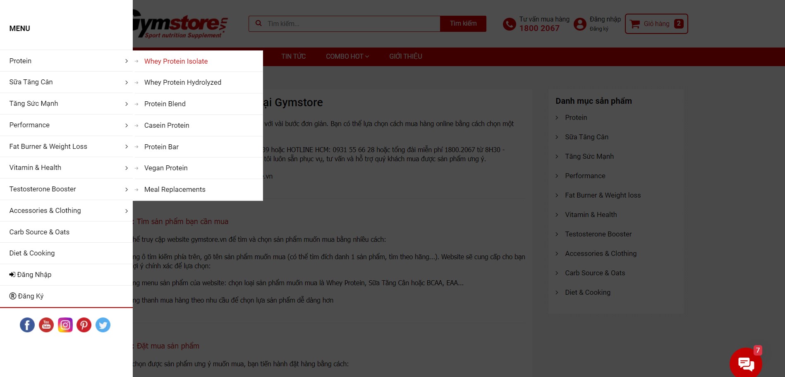Viewport: 785px width, 377px height.
Task: Click the search magnifier icon
Action: [x=258, y=24]
